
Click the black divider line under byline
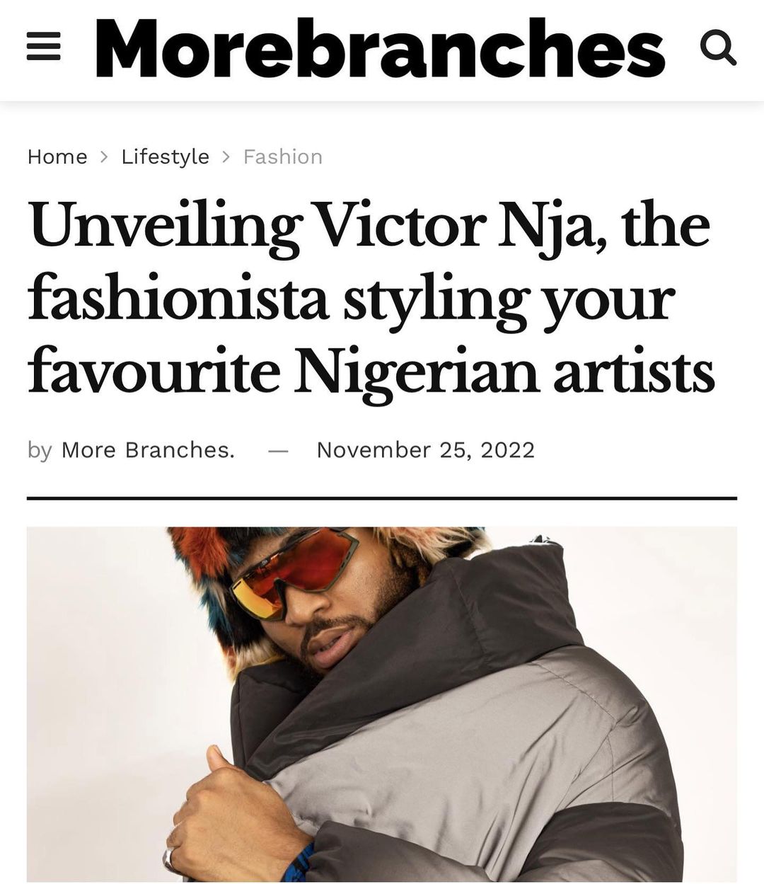[382, 498]
